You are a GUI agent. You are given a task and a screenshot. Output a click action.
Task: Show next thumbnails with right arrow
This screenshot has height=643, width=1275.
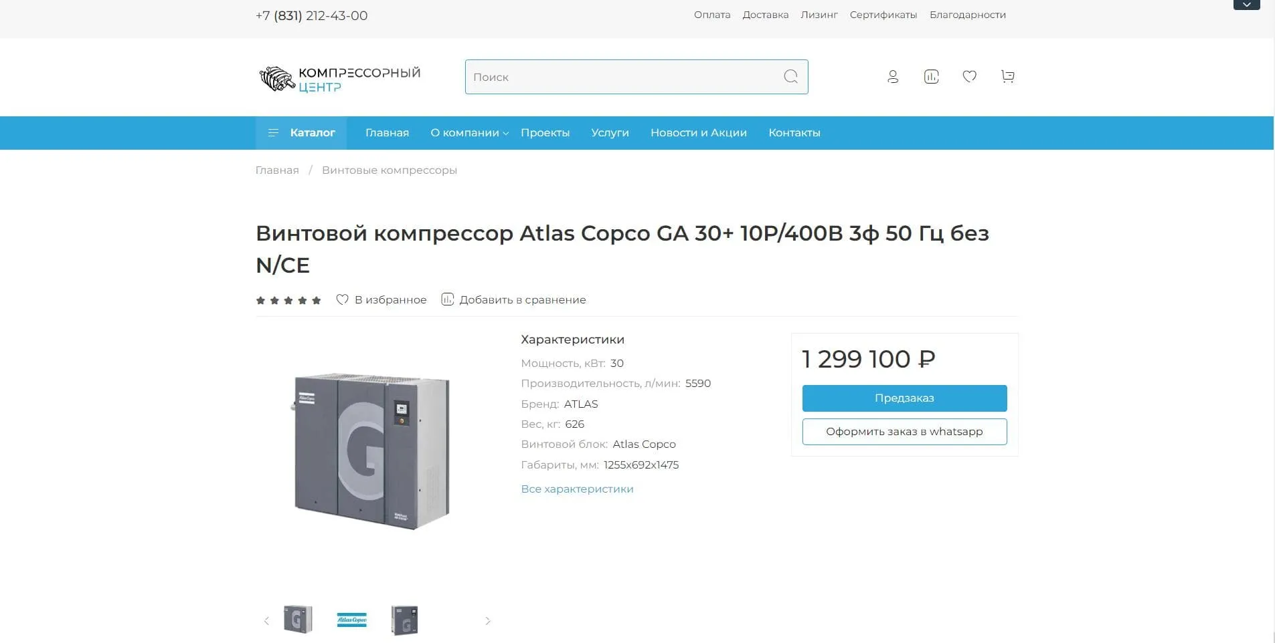click(x=487, y=621)
